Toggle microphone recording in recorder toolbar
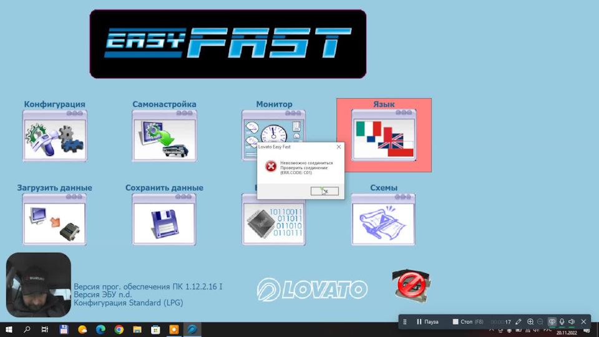599x337 pixels. coord(562,322)
